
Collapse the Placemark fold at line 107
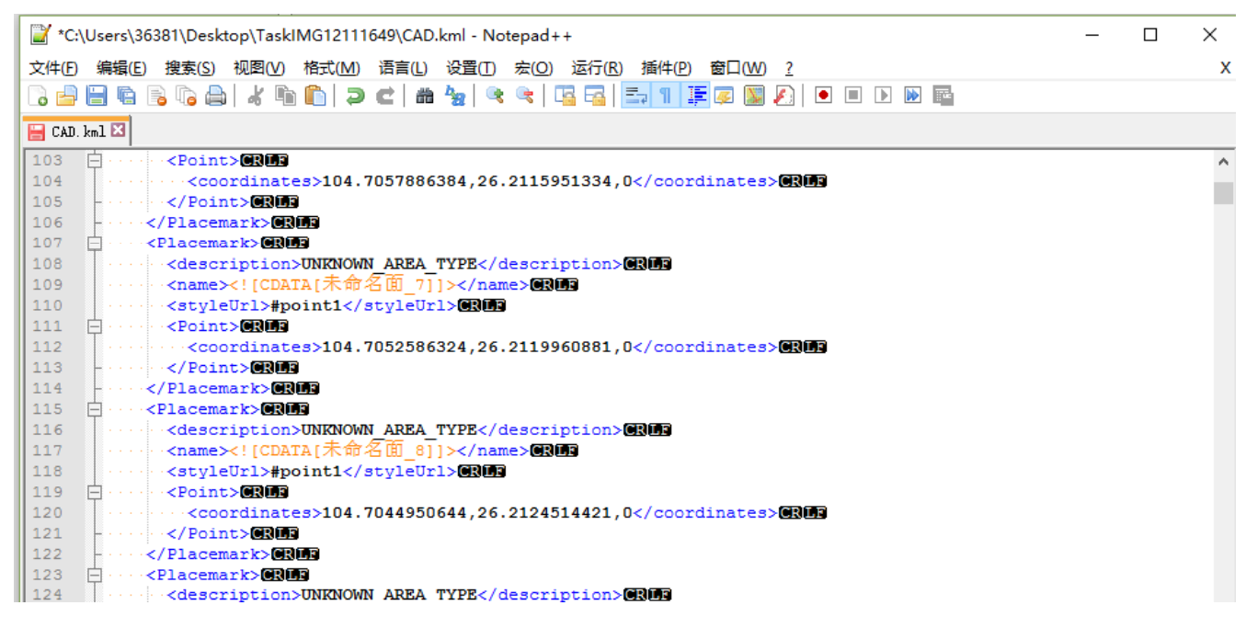[x=93, y=243]
